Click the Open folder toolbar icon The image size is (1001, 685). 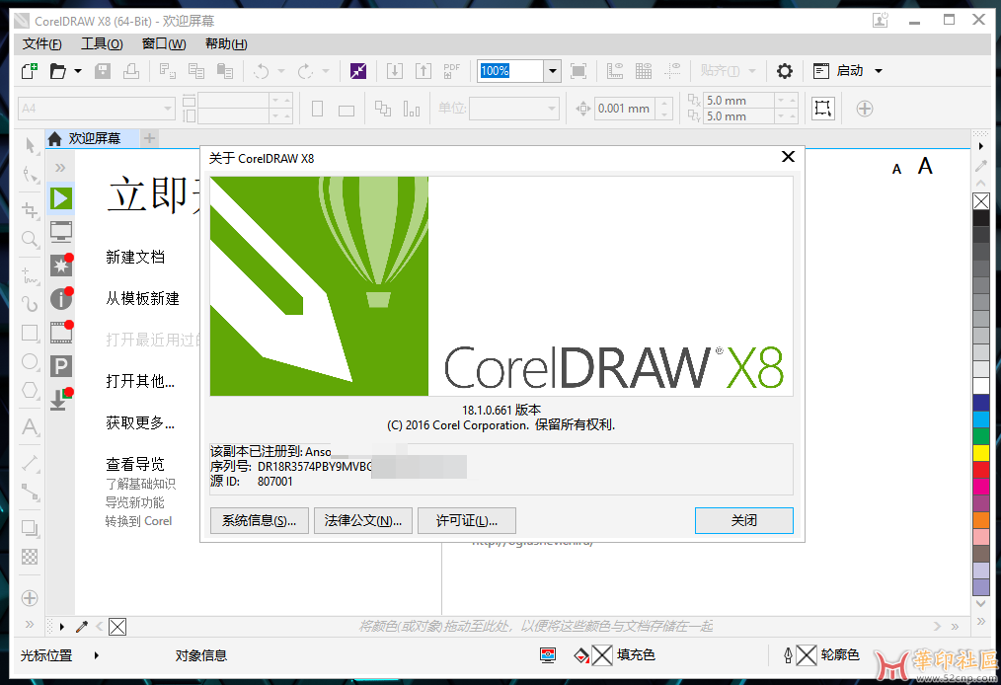tap(58, 71)
